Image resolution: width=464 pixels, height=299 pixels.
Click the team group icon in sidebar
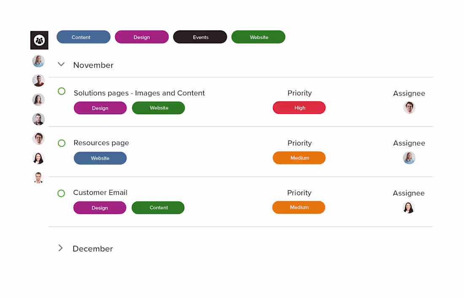point(39,40)
